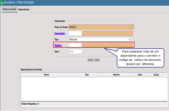Sort table by Nome column header

tap(47, 75)
